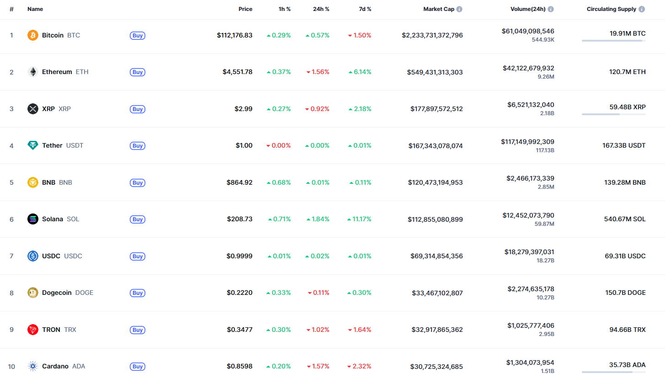Click the XRP coin logo
The height and width of the screenshot is (384, 665).
coord(33,109)
